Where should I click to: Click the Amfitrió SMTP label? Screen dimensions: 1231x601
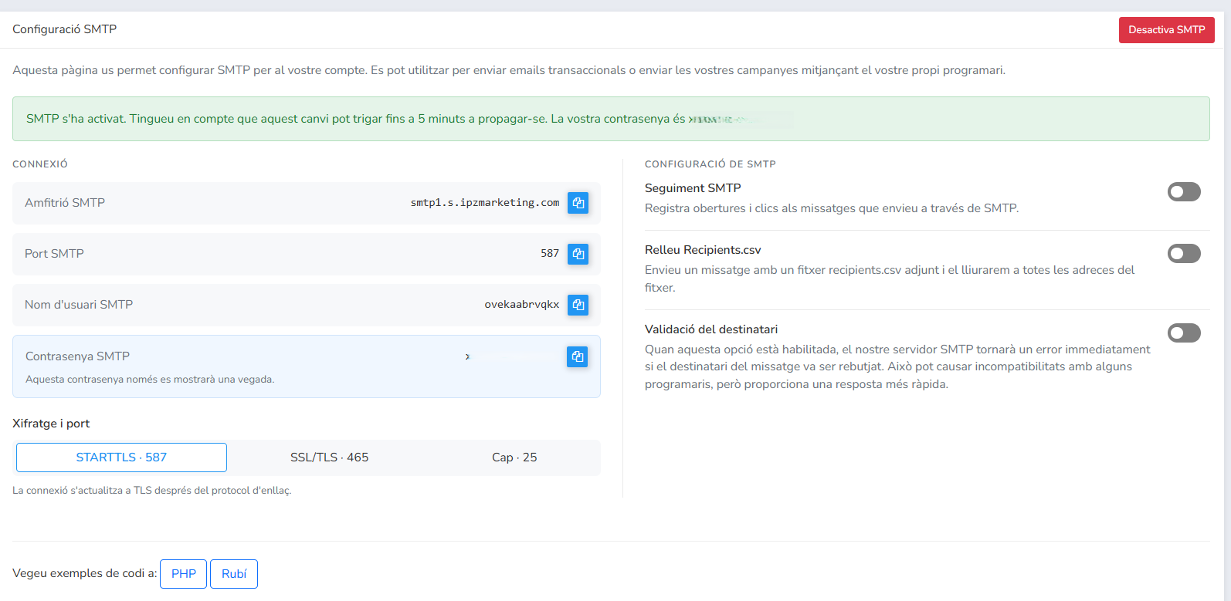tap(65, 203)
